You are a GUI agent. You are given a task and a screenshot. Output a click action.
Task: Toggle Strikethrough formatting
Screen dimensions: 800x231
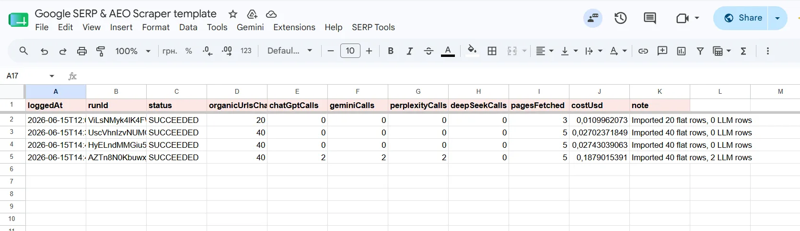pyautogui.click(x=429, y=51)
